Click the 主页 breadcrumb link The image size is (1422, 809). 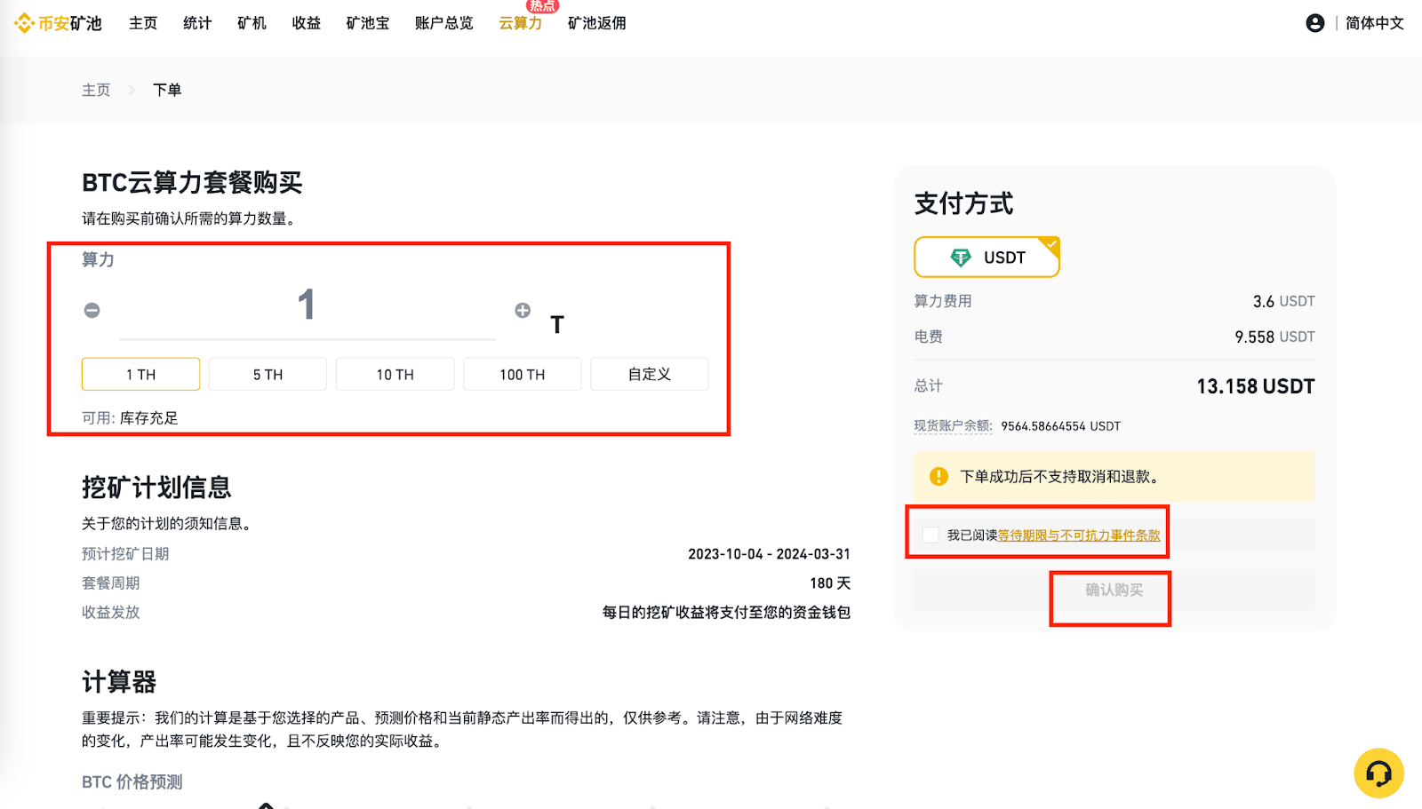pos(96,90)
